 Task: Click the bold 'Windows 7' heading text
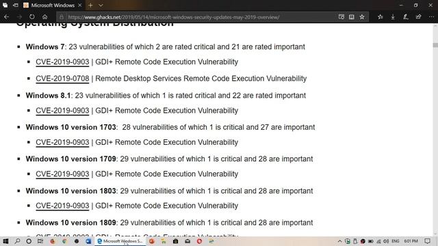click(x=45, y=46)
